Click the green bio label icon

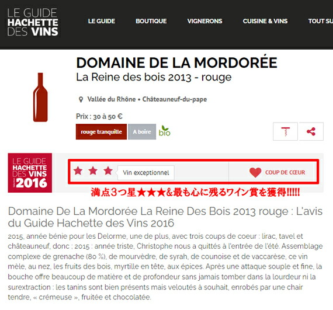click(165, 131)
